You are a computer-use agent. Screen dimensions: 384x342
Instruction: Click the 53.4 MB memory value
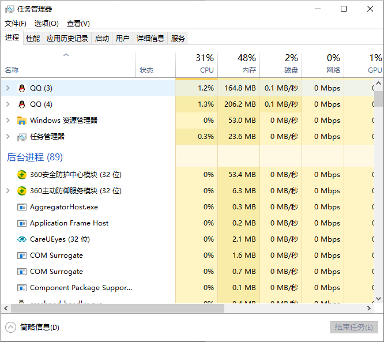click(242, 175)
